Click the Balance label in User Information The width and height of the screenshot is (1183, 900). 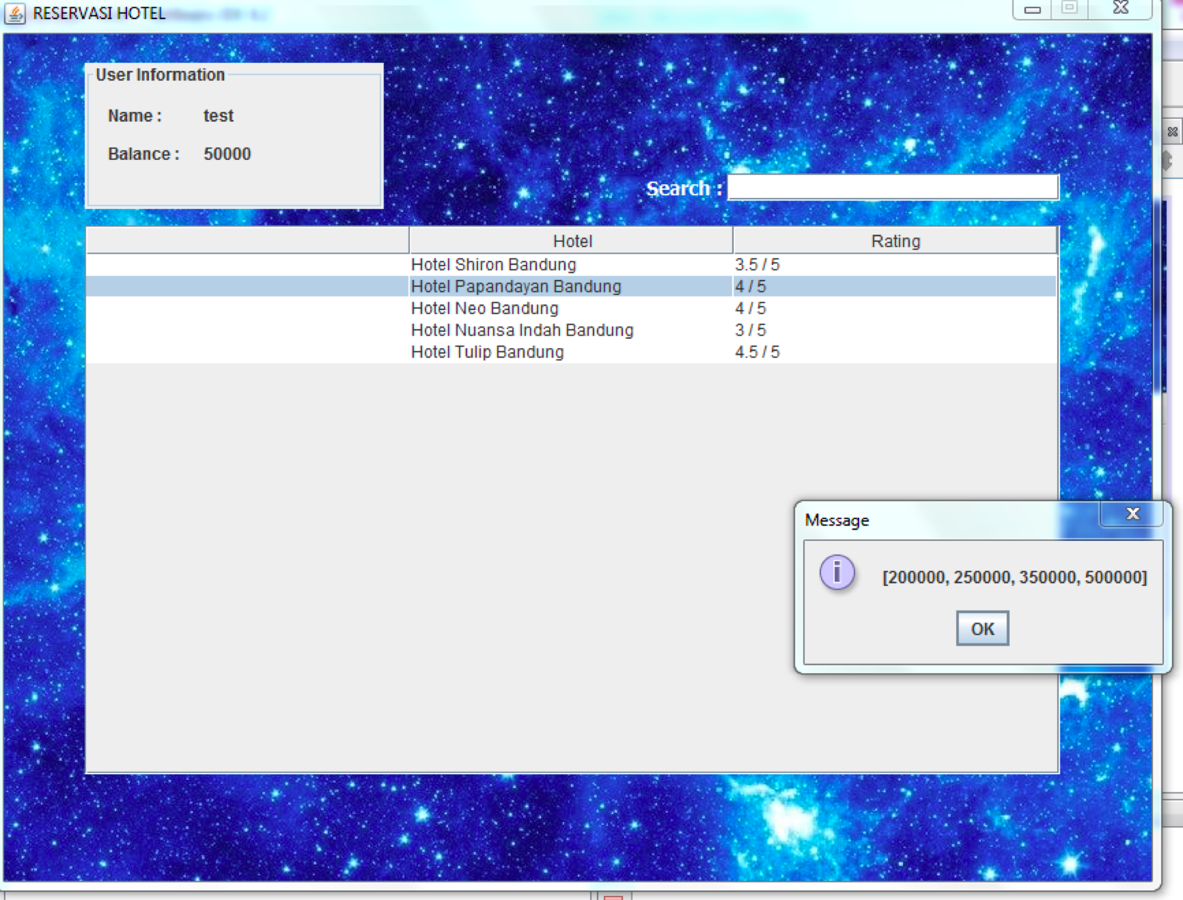(x=144, y=154)
